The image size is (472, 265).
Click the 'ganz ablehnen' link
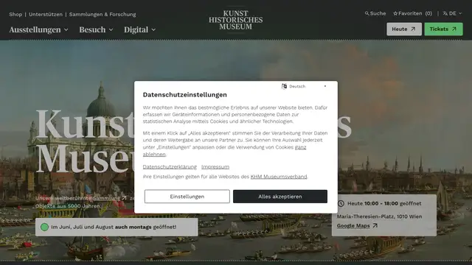(300, 147)
